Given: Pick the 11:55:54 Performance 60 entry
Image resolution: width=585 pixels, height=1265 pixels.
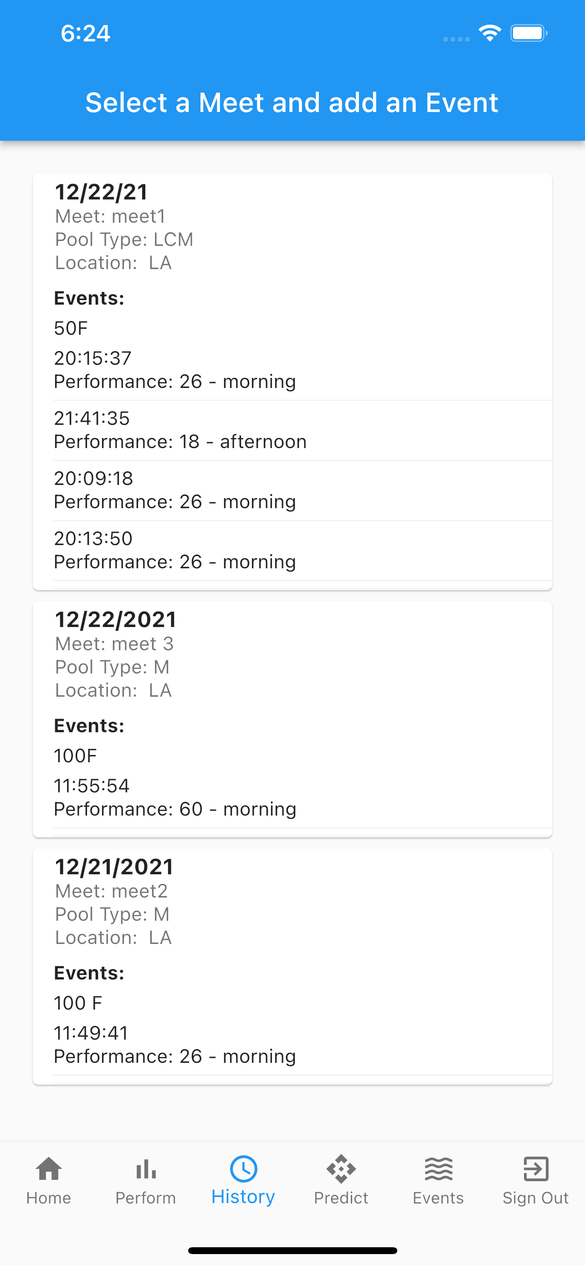Looking at the screenshot, I should [x=302, y=797].
